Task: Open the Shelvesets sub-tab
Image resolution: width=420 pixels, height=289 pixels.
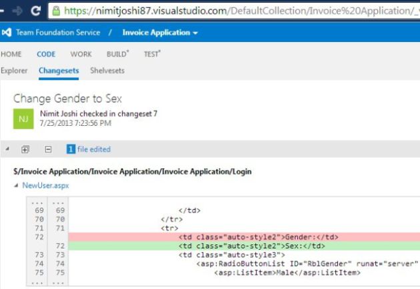Action: pos(107,71)
